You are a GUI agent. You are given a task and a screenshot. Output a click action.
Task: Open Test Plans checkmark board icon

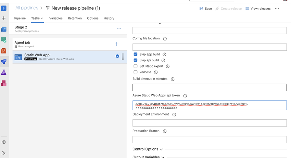[x=4, y=40]
